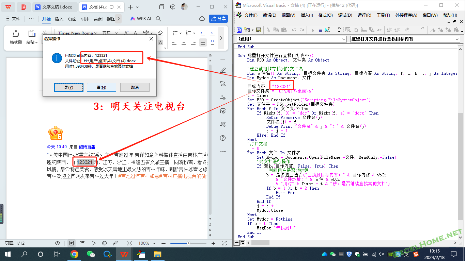This screenshot has width=465, height=261.
Task: Decrease indent in WPS ribbon
Action: point(203,33)
